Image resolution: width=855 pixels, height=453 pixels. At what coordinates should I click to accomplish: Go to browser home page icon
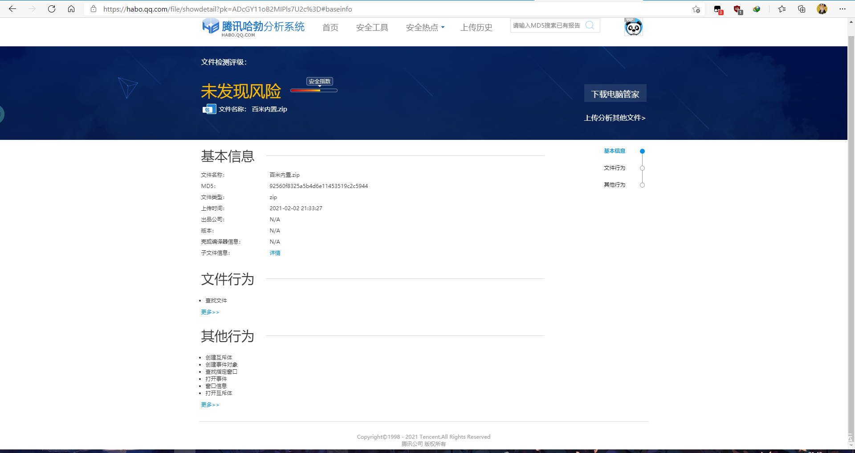(x=71, y=9)
